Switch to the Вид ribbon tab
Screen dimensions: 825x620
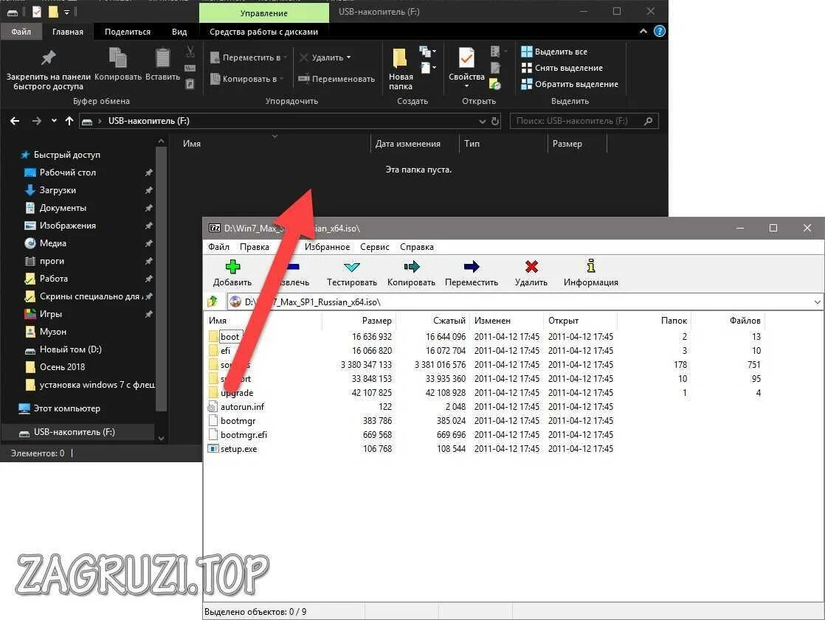point(179,32)
